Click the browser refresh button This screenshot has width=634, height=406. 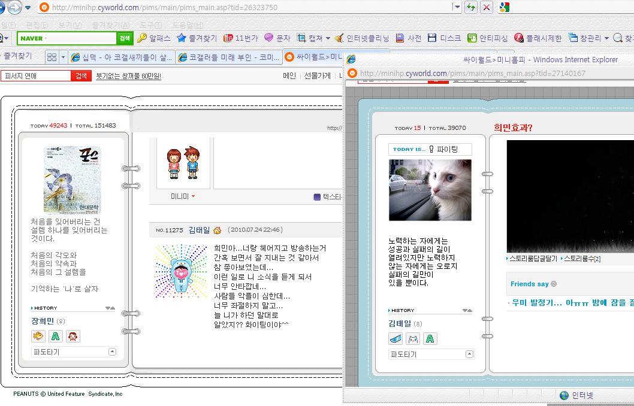(471, 7)
